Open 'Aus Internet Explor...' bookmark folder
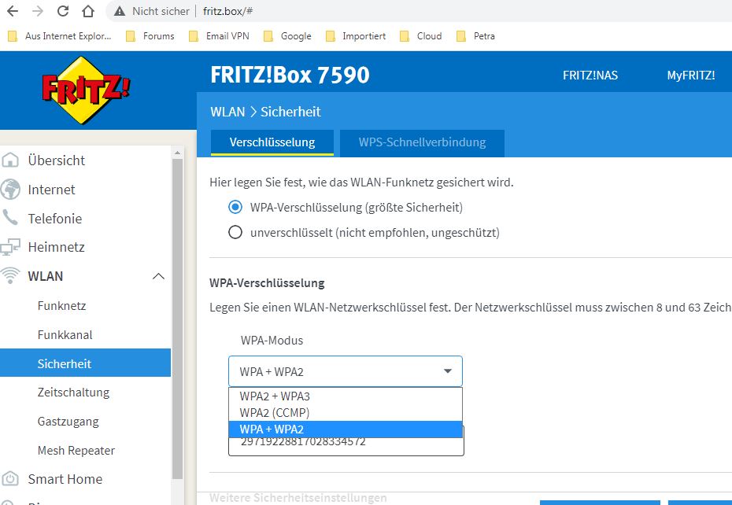Screen dimensions: 732x505 pos(60,36)
